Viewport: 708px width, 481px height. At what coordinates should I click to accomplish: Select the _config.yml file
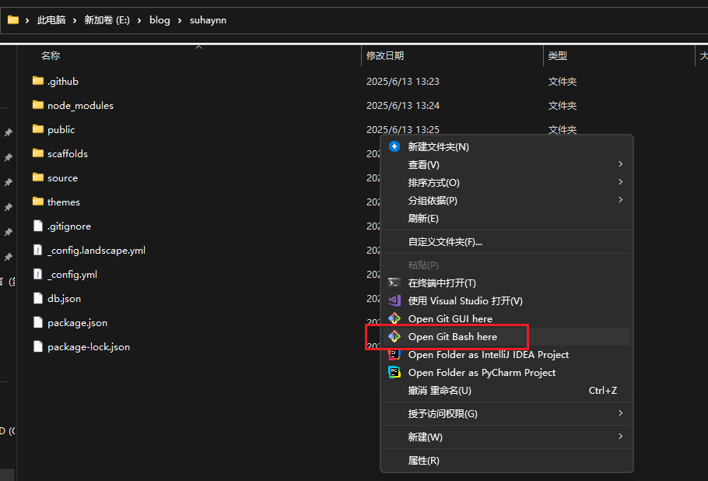click(x=72, y=274)
